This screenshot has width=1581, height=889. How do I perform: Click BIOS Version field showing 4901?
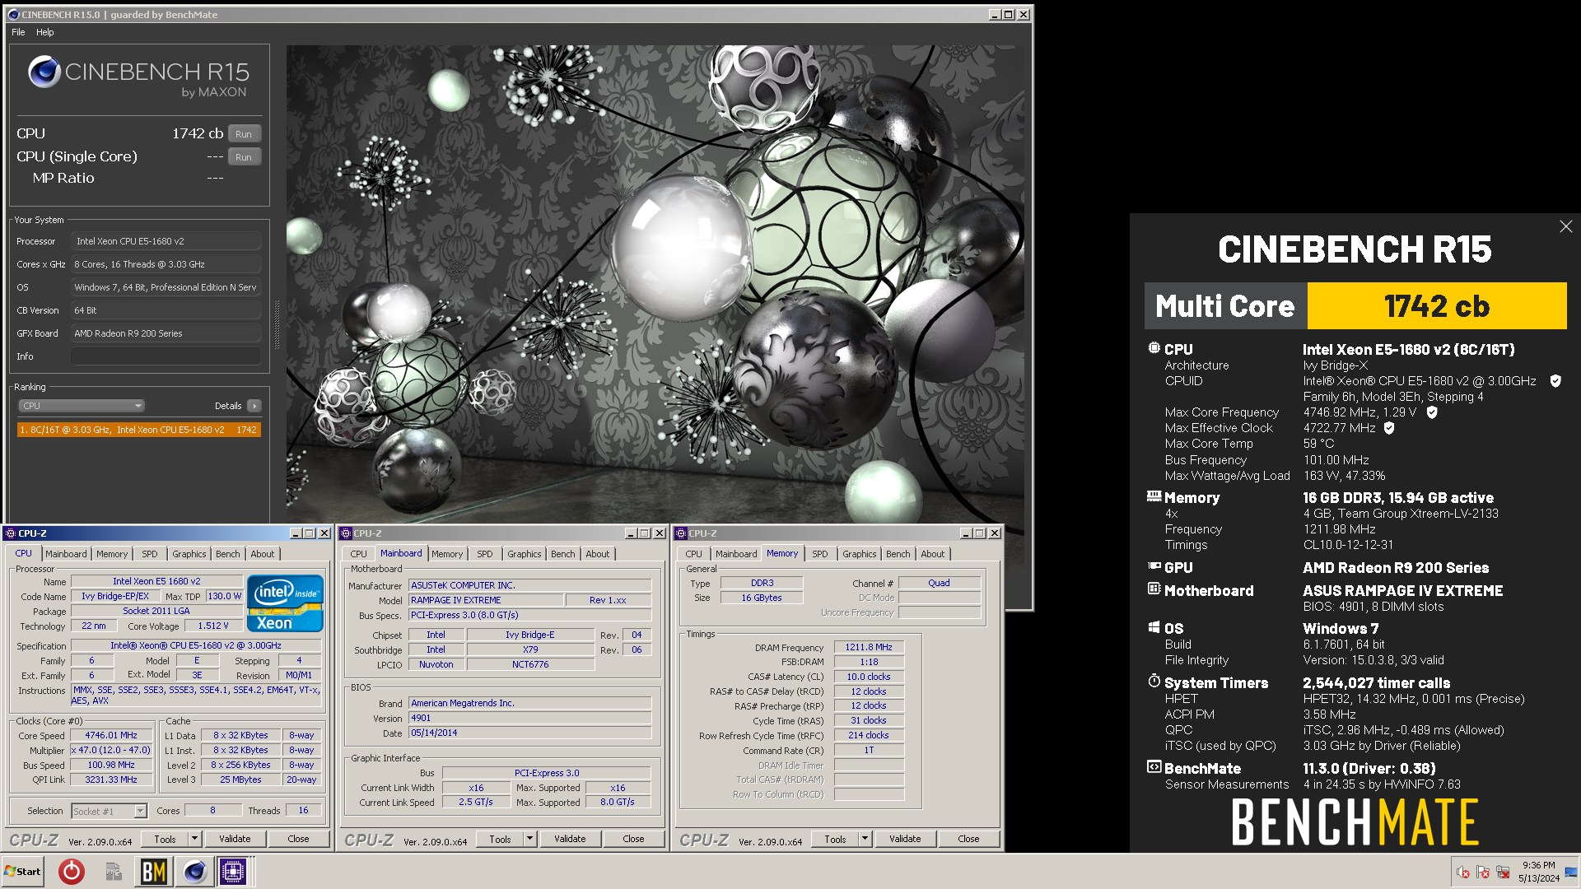click(530, 718)
